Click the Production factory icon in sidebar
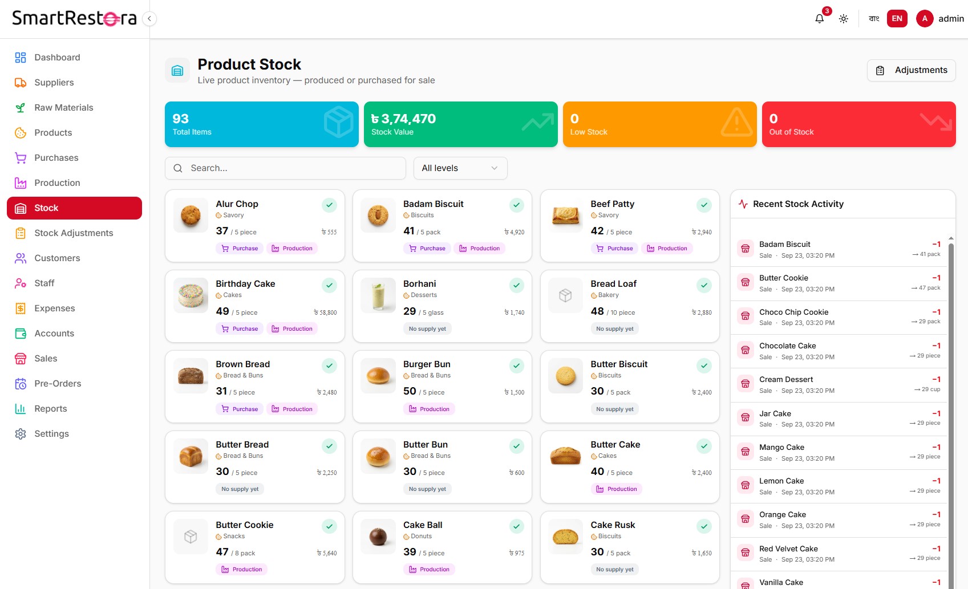 (x=21, y=183)
